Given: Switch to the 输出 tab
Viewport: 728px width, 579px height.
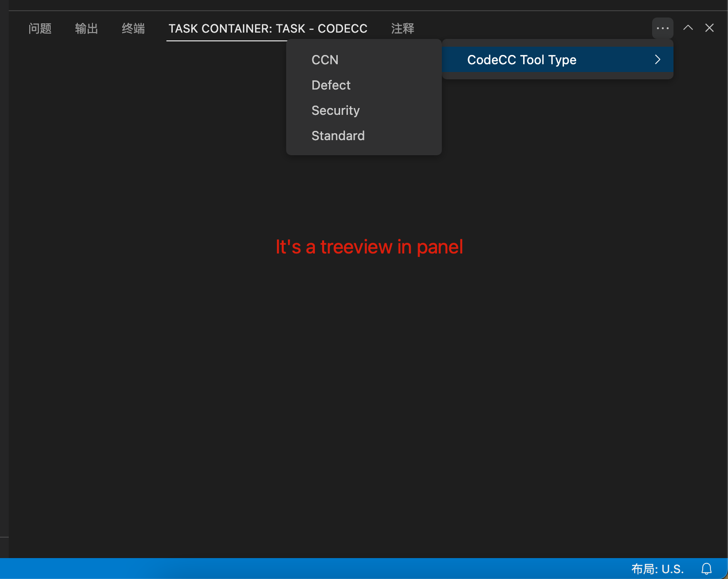Looking at the screenshot, I should (87, 28).
